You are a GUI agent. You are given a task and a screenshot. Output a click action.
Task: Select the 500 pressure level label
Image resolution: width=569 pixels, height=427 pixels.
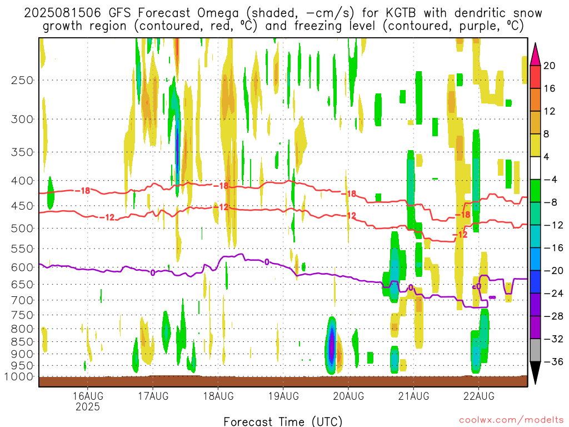click(22, 229)
